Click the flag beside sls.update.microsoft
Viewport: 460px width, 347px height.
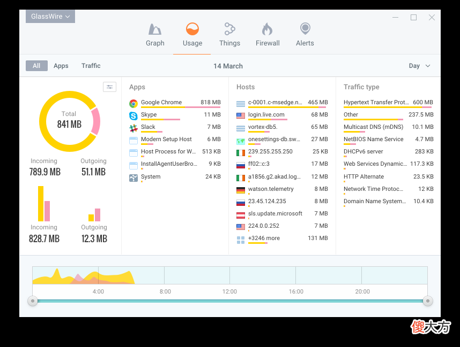pyautogui.click(x=241, y=215)
